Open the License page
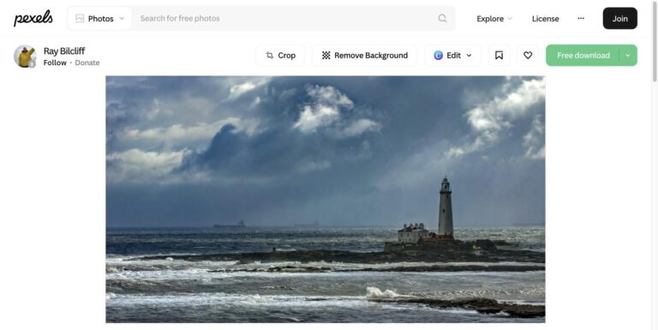The image size is (658, 330). (545, 19)
